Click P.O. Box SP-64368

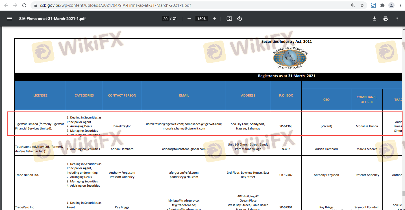[x=286, y=126]
